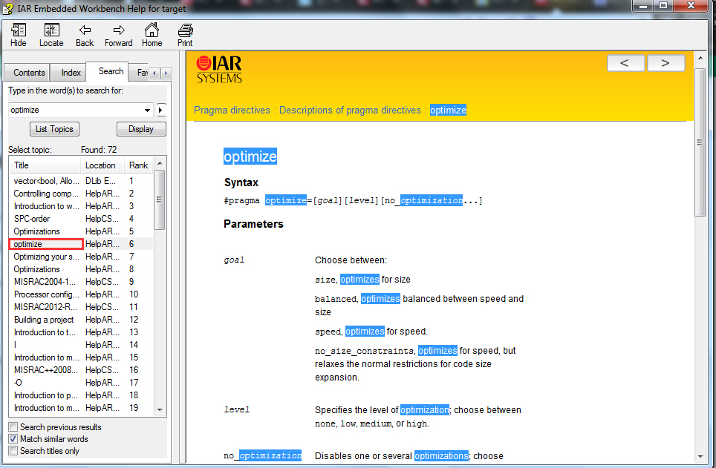716x468 pixels.
Task: Switch to the Contents tab
Action: click(x=29, y=73)
